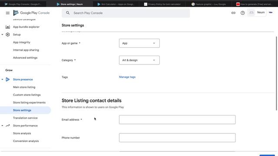Open Store listing experiments
The width and height of the screenshot is (278, 156).
29,103
